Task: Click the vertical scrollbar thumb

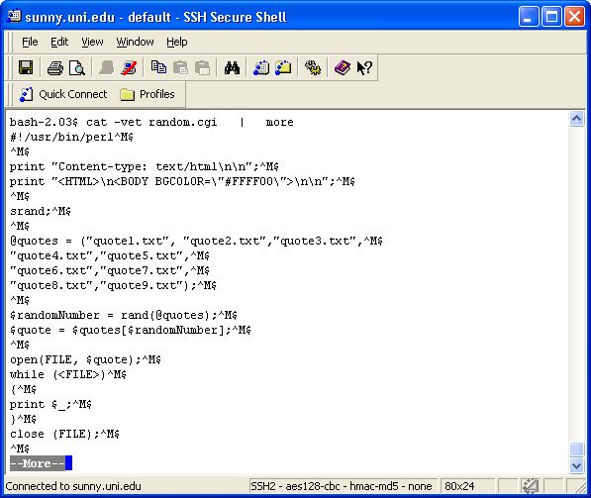Action: tap(577, 449)
